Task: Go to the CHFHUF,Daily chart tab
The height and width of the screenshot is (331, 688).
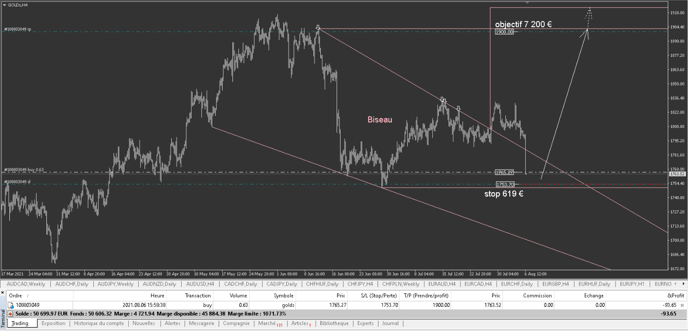Action: click(x=322, y=284)
